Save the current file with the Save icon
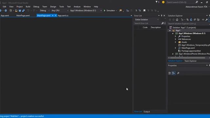 20,10
